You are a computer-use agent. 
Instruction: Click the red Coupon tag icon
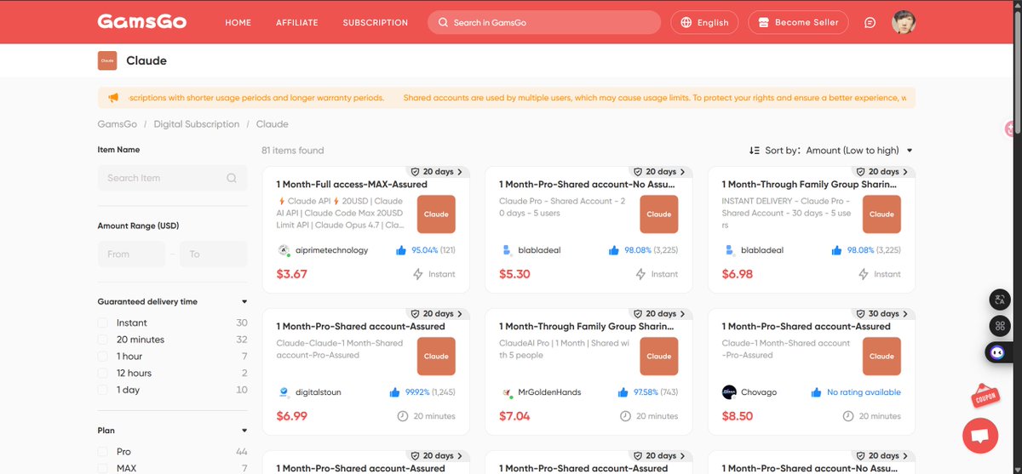[x=985, y=396]
